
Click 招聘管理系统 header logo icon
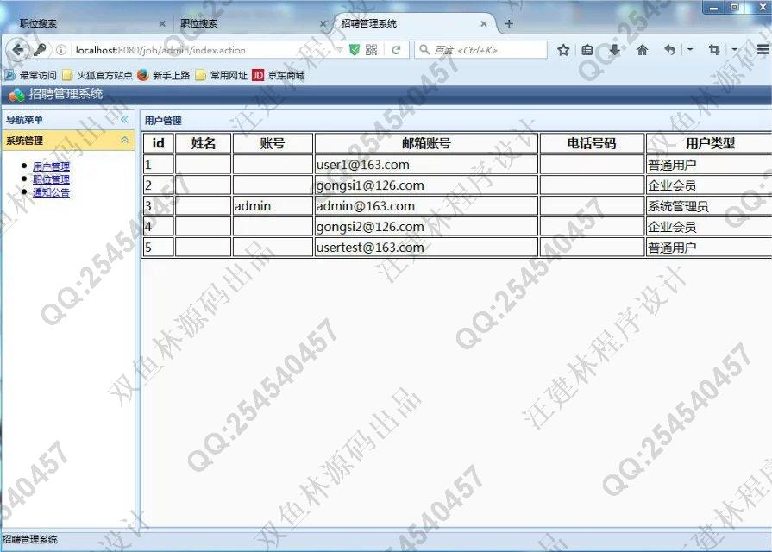[x=16, y=95]
